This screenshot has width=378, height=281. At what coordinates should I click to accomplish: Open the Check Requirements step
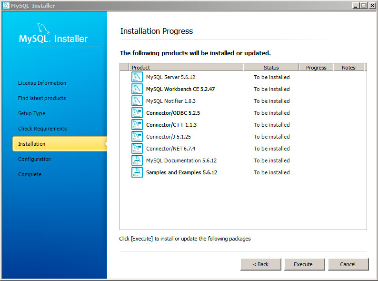pos(42,129)
